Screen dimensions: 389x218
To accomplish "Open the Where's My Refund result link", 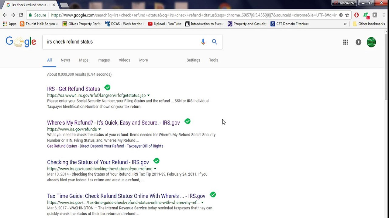I will tap(113, 123).
